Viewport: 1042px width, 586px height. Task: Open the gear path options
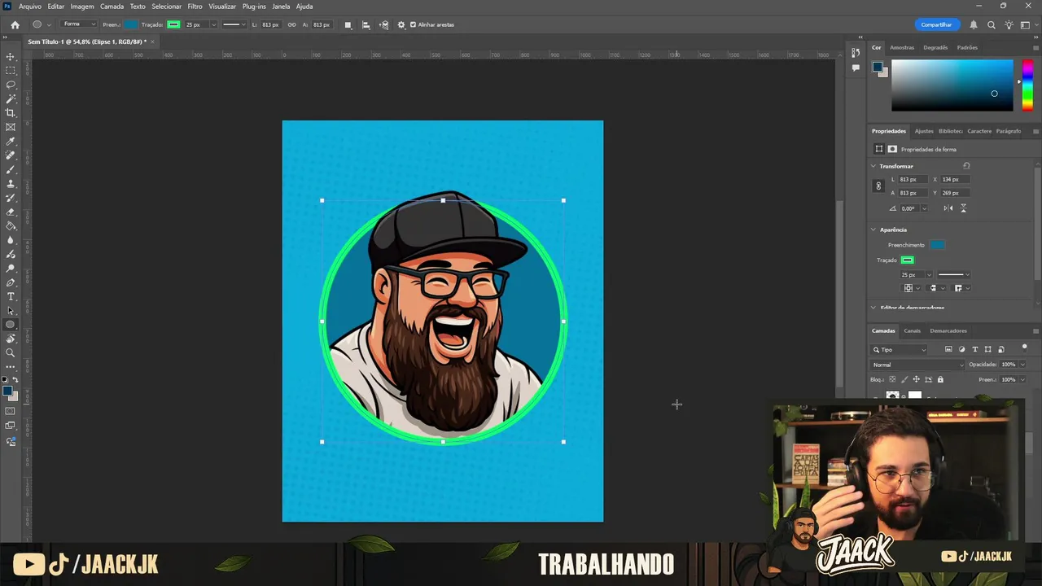pos(401,24)
